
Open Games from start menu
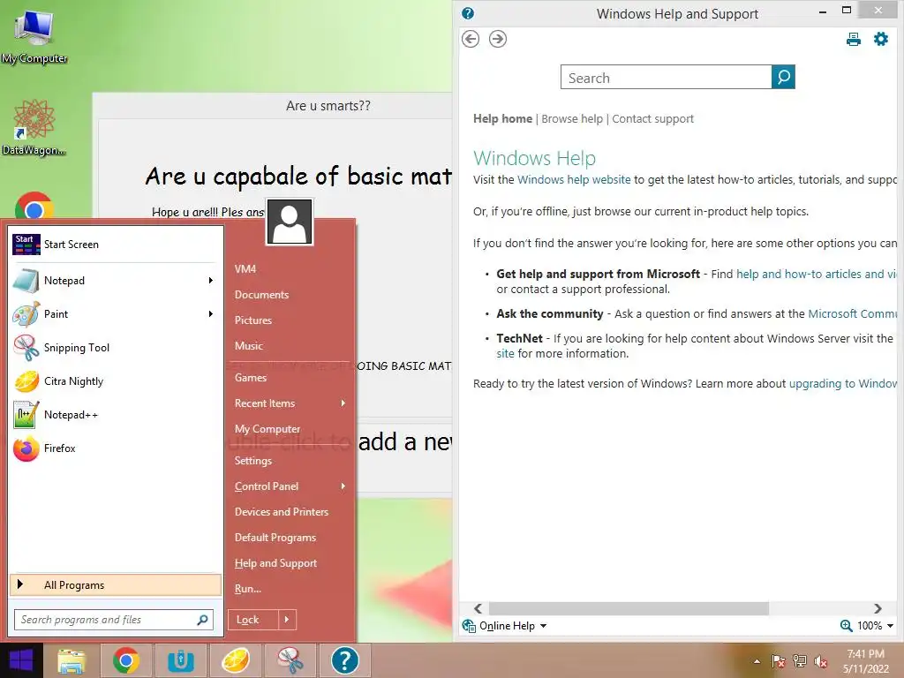pos(250,378)
